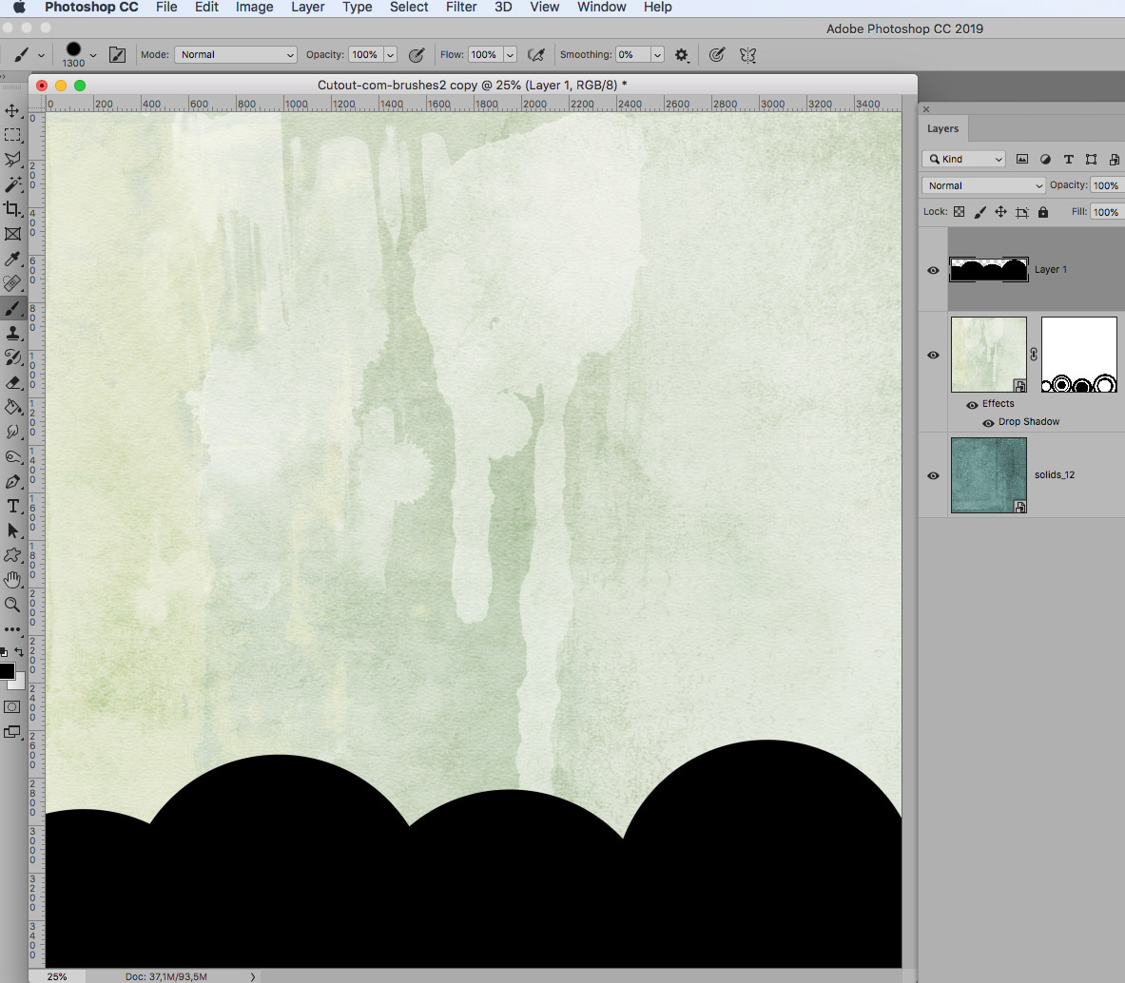Image resolution: width=1125 pixels, height=983 pixels.
Task: Open the status bar info arrow
Action: pyautogui.click(x=253, y=976)
